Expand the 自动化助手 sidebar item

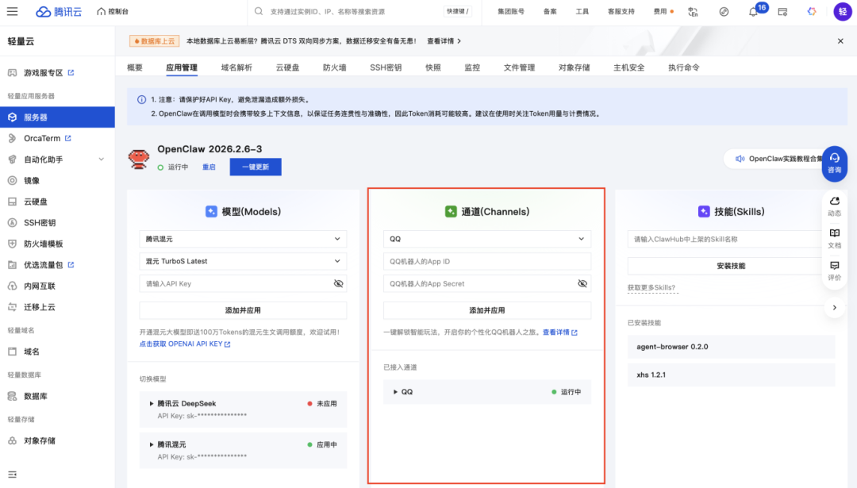coord(101,159)
